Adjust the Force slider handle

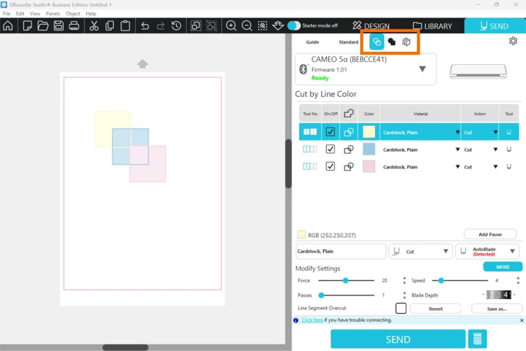point(346,281)
